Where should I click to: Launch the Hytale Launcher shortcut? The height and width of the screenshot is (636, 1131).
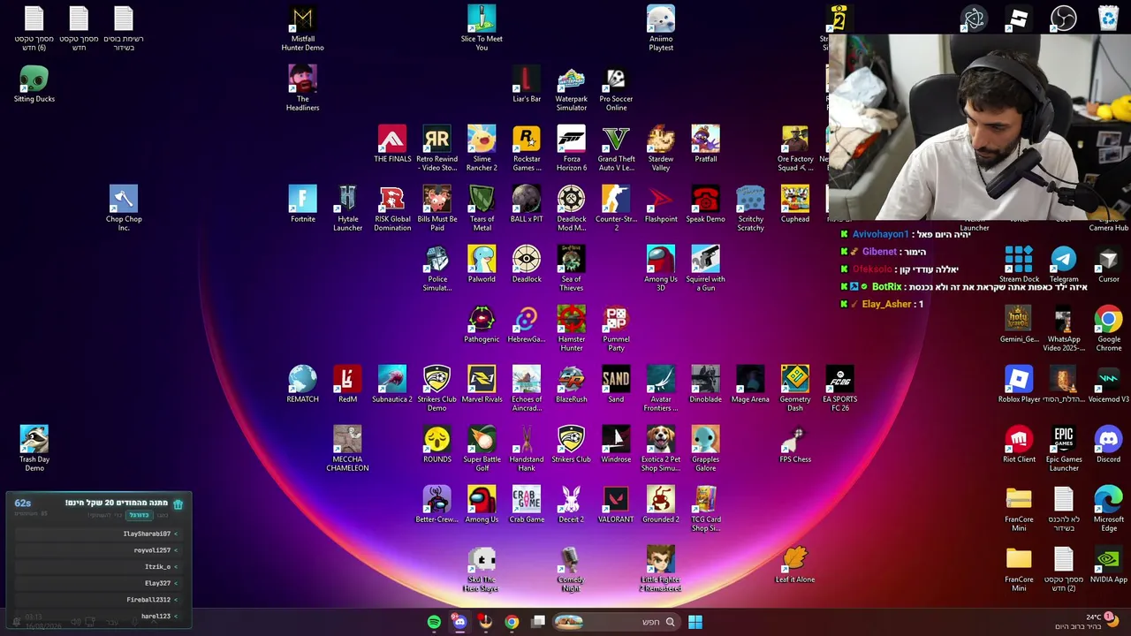[x=347, y=208]
